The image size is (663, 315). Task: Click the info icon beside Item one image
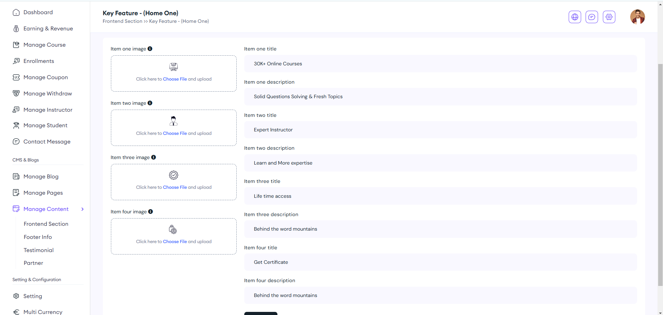point(150,49)
